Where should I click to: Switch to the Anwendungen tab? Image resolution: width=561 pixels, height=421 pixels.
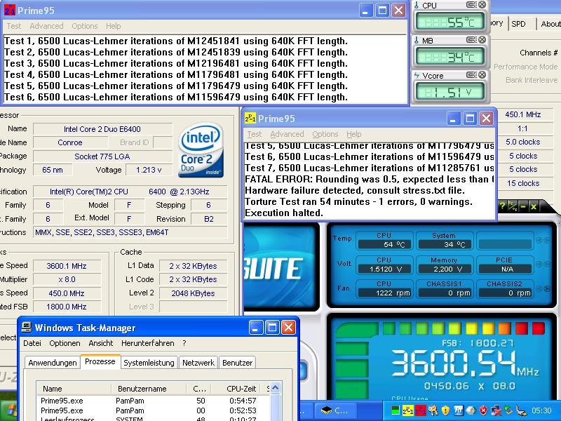(x=53, y=363)
